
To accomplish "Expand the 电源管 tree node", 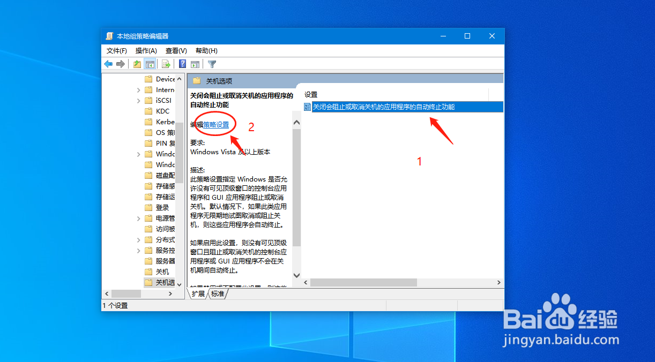I will point(139,218).
